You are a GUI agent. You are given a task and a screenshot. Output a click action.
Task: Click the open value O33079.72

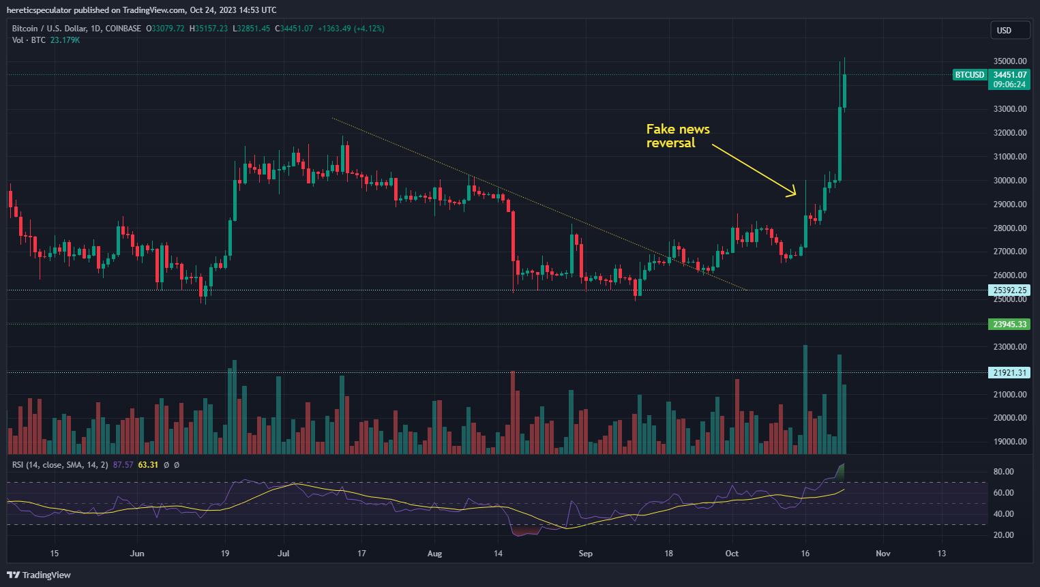pos(166,29)
